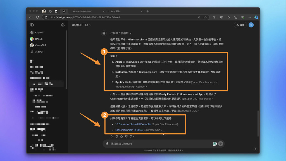Toggle split screen icon in toolbar
The width and height of the screenshot is (286, 161).
(221, 17)
